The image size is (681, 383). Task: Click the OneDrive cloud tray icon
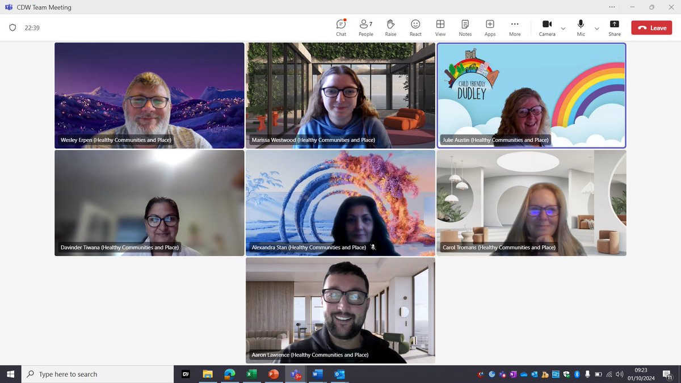click(x=524, y=374)
